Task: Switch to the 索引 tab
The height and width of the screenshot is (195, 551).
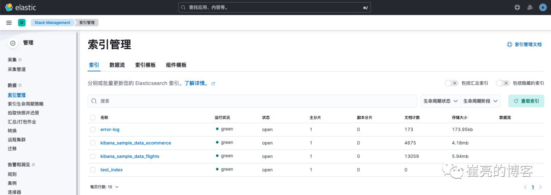Action: point(94,65)
